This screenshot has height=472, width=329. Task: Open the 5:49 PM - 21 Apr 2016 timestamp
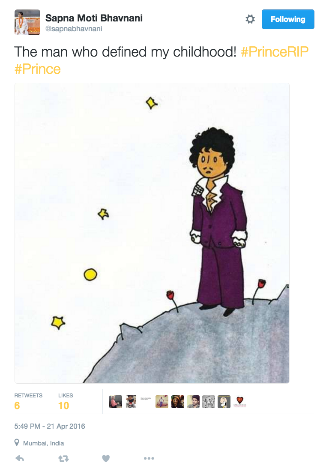coord(50,426)
